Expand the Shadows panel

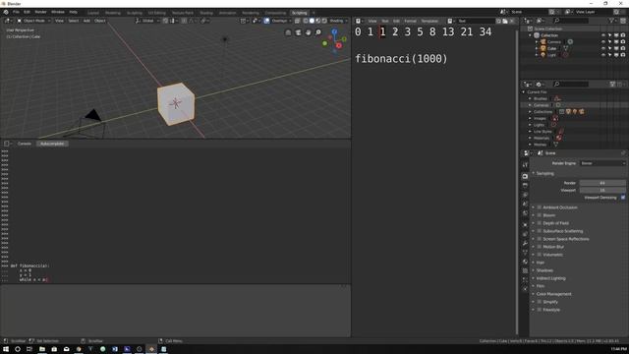point(543,270)
